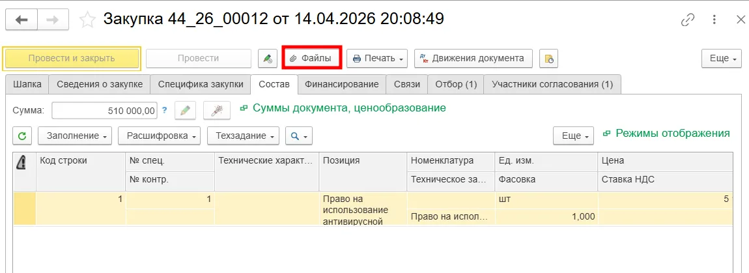The height and width of the screenshot is (273, 749).
Task: Click the forward navigation arrow
Action: point(53,20)
